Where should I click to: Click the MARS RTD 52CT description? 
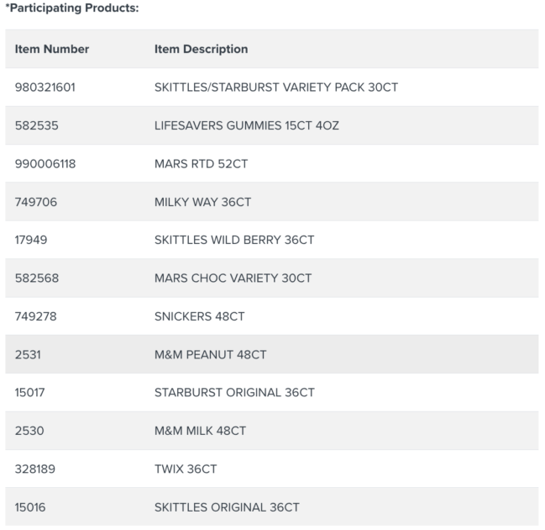point(201,164)
